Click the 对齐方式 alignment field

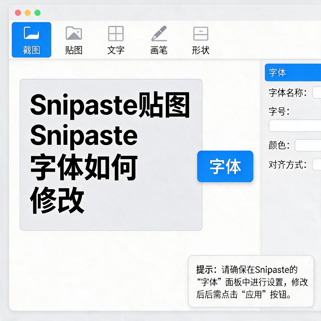[317, 164]
